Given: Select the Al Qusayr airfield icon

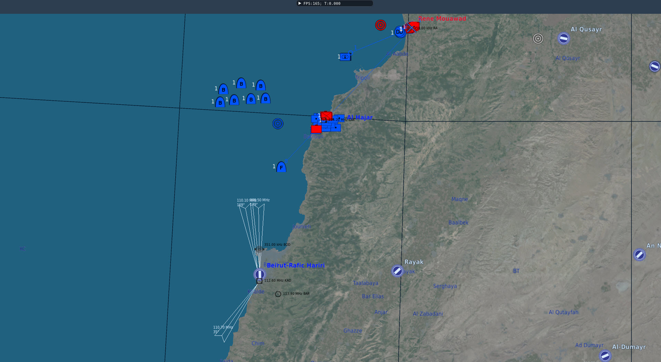Looking at the screenshot, I should coord(564,39).
